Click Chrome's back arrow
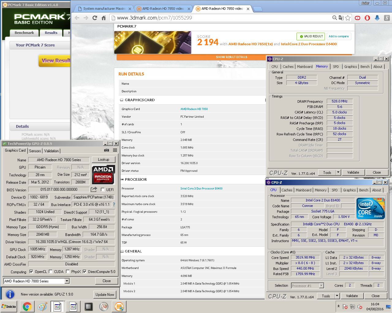The image size is (392, 313). (x=77, y=18)
